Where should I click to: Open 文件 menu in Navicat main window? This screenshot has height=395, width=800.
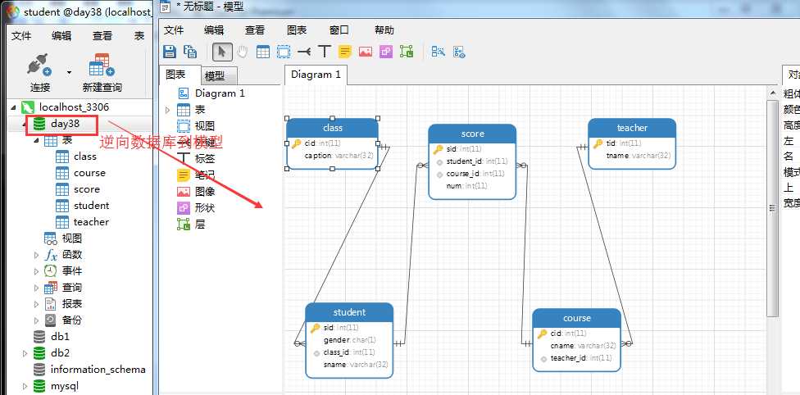coord(21,36)
